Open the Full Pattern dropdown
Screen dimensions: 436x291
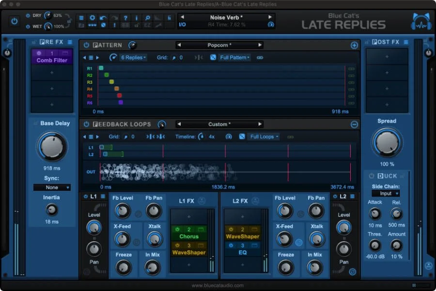(x=234, y=58)
